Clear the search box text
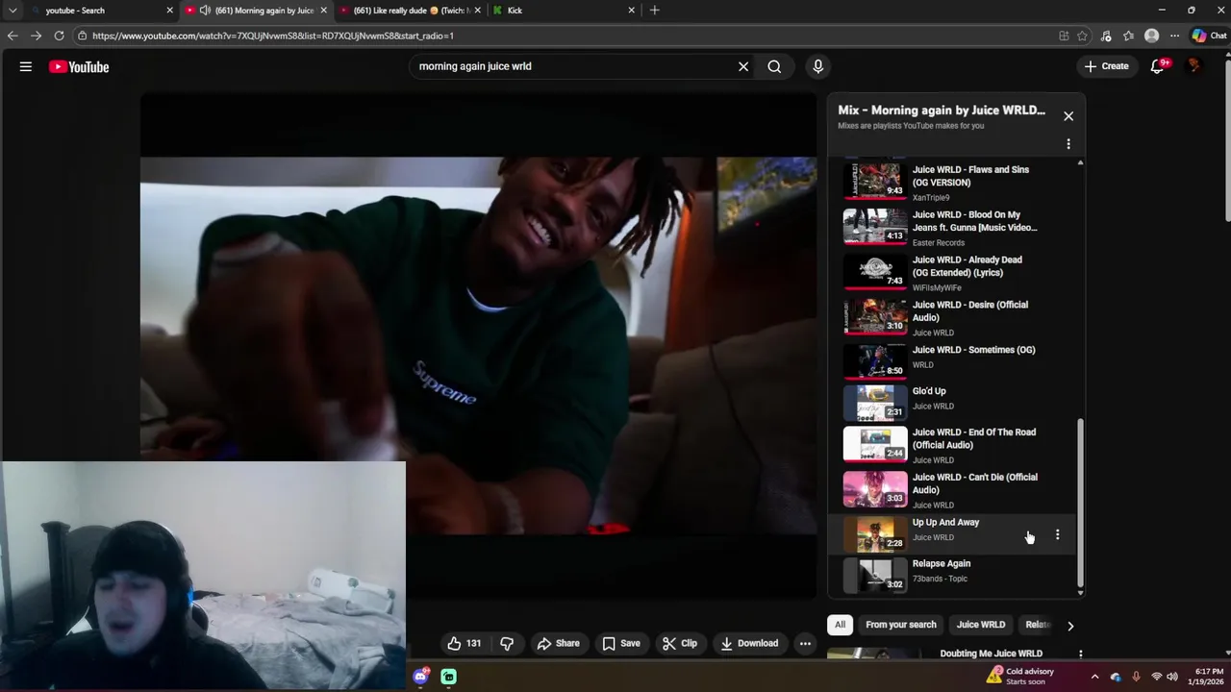The height and width of the screenshot is (692, 1231). 743,66
